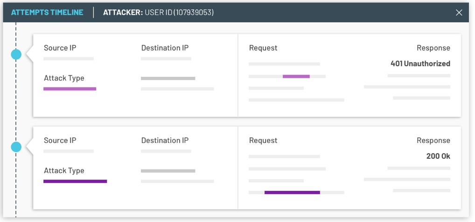This screenshot has width=475, height=222.
Task: Click the Response heading in first attempt card
Action: point(433,48)
